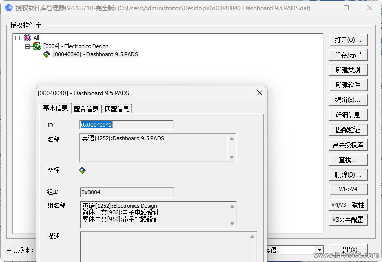Click the Dashboard 9.5 PADS tree icon

pyautogui.click(x=47, y=54)
